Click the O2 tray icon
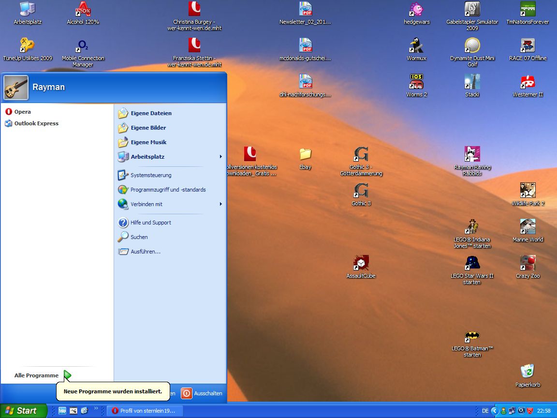 coord(521,411)
